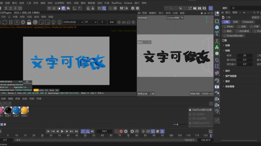Click the green cloner MoGraph icon
Screen dimensions: 261x146
pos(217,48)
